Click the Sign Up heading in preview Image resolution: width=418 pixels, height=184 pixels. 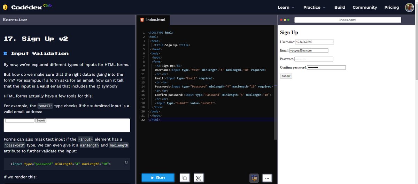289,33
